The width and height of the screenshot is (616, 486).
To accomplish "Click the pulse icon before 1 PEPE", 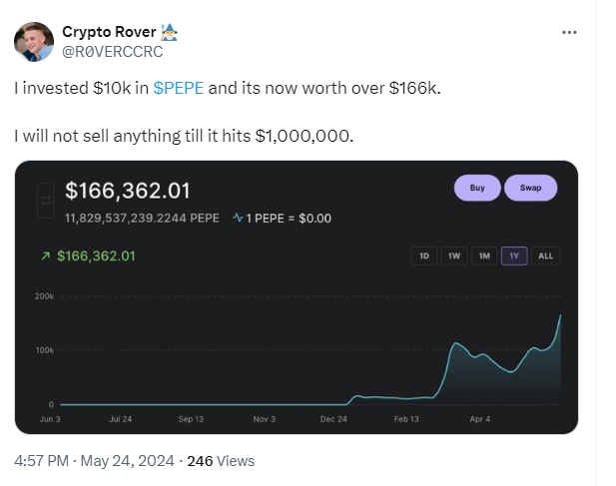I will (x=238, y=218).
